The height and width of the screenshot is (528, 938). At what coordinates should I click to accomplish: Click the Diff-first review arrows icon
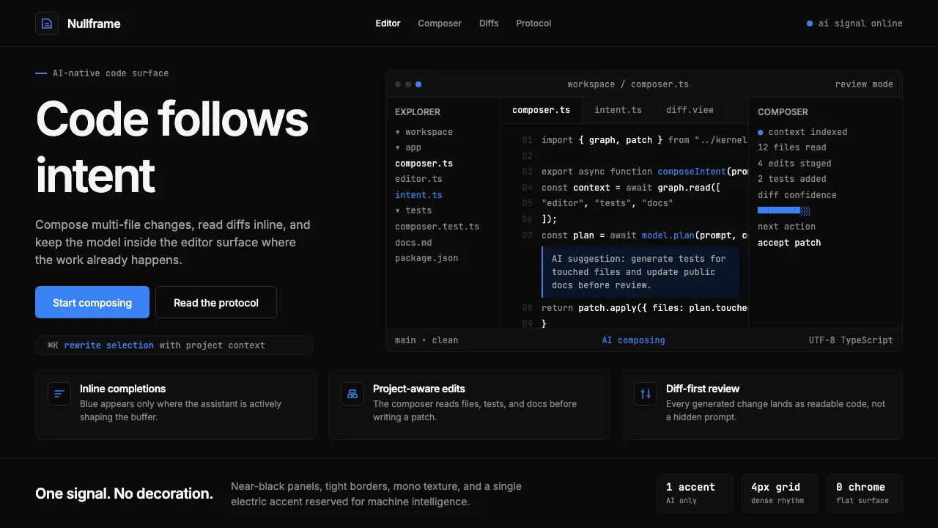tap(646, 394)
